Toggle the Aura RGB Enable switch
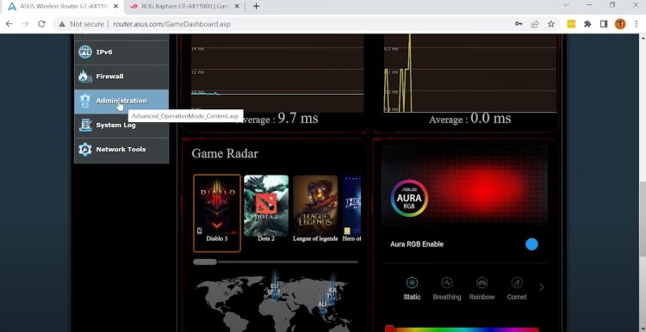 (531, 244)
